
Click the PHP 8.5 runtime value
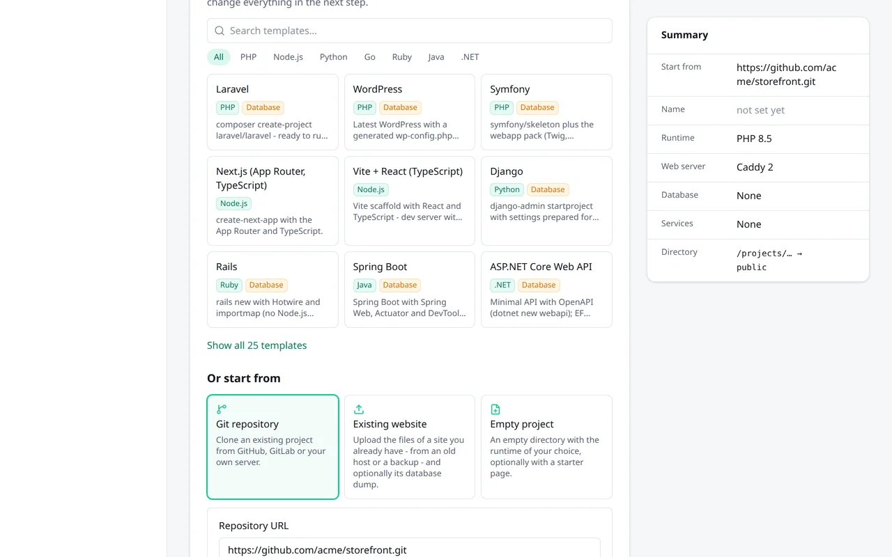point(754,139)
